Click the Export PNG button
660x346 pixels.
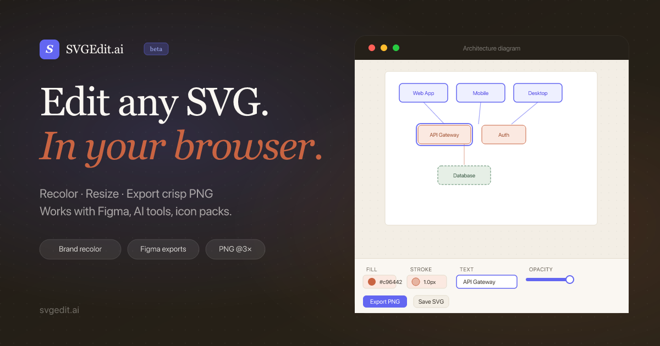click(x=385, y=302)
